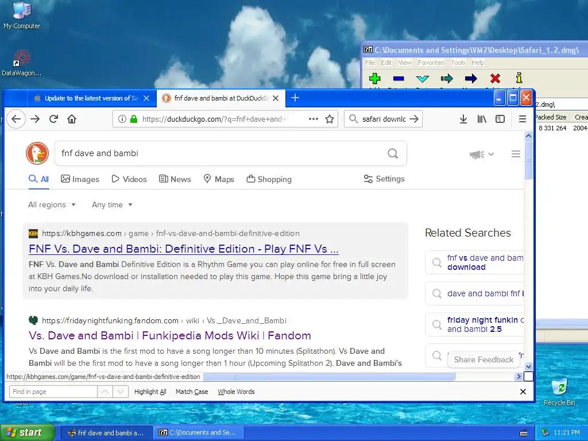Image resolution: width=588 pixels, height=441 pixels.
Task: Click the green secure connection padlock
Action: (x=133, y=119)
